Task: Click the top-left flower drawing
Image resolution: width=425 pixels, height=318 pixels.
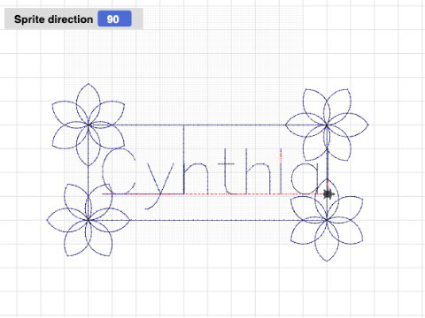Action: (x=89, y=125)
